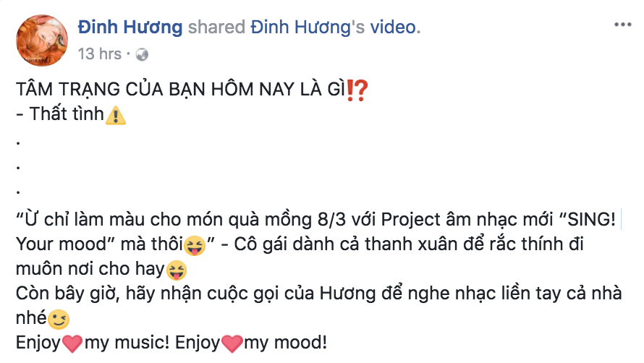Open Đinh Hương's round profile picture
Image resolution: width=644 pixels, height=363 pixels.
(x=42, y=40)
